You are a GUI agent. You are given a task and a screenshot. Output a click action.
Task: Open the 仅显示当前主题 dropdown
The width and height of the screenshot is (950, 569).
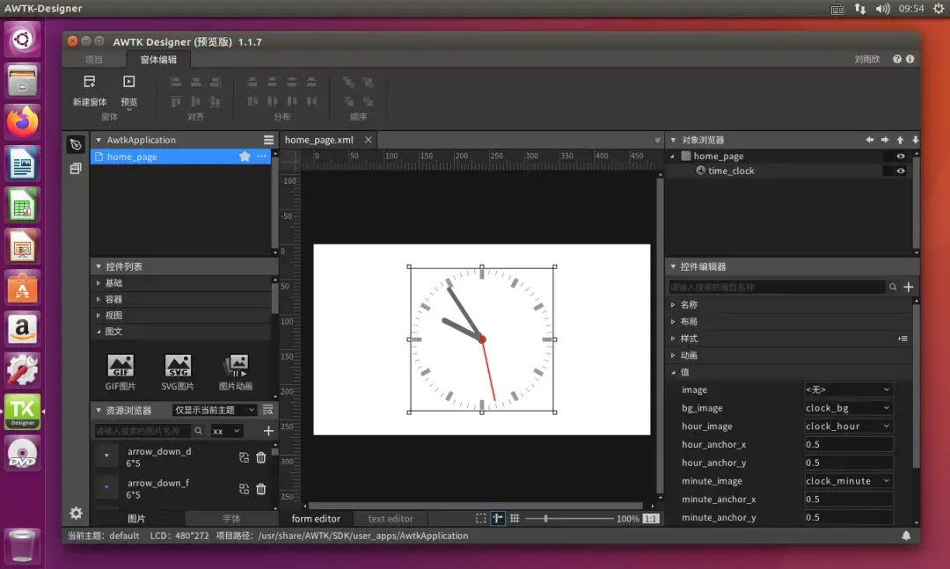pyautogui.click(x=216, y=409)
